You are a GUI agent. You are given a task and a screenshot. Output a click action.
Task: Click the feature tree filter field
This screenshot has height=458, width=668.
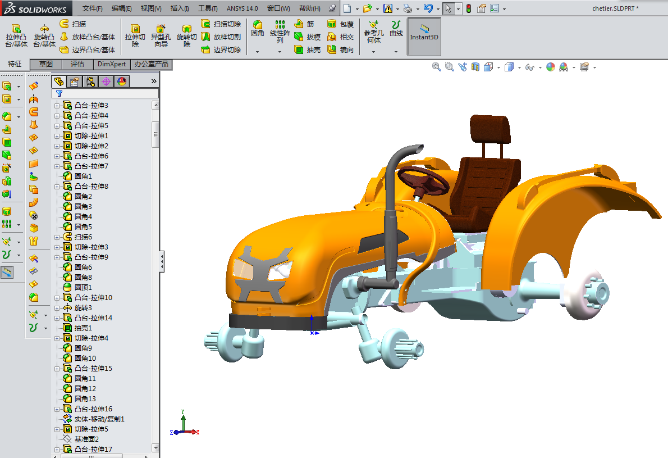click(107, 93)
